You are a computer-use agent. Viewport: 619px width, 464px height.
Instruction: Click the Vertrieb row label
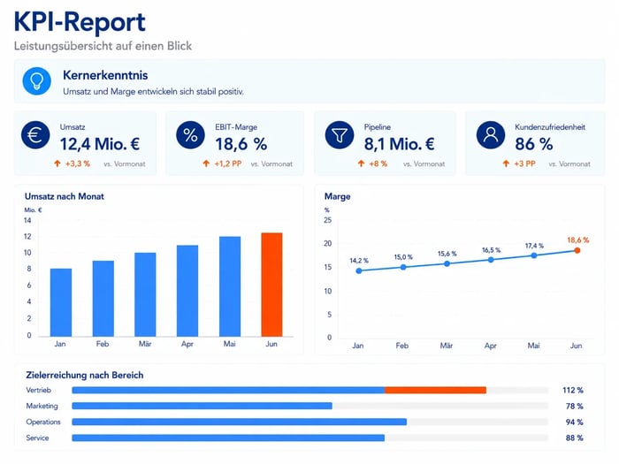coord(39,391)
